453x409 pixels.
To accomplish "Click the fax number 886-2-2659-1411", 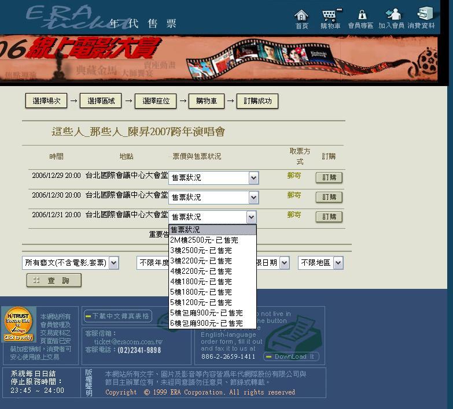I will (x=228, y=356).
